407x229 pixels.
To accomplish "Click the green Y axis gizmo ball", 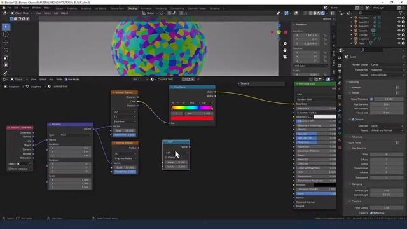I will coord(279,32).
